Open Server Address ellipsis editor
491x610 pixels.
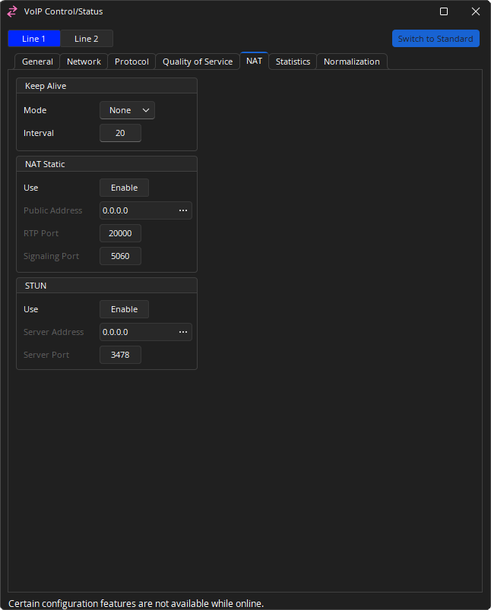coord(182,332)
